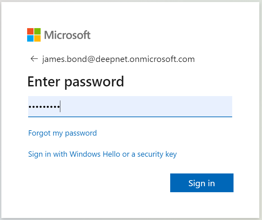Reset password via Forgot my password
This screenshot has height=220, width=262.
(63, 133)
